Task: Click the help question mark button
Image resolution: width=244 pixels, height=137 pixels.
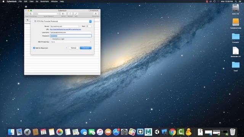Action: click(66, 48)
